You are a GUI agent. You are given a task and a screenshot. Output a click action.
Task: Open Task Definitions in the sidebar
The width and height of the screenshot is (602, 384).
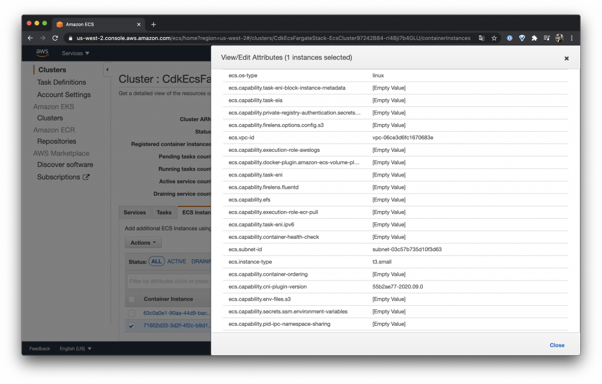click(x=61, y=82)
